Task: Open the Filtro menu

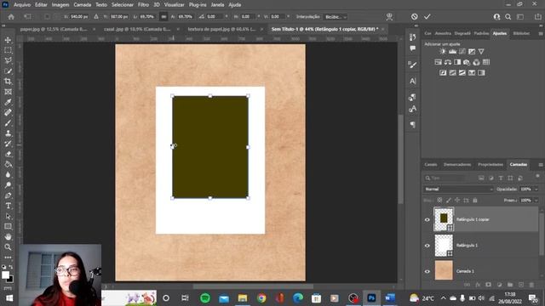Action: [x=143, y=5]
